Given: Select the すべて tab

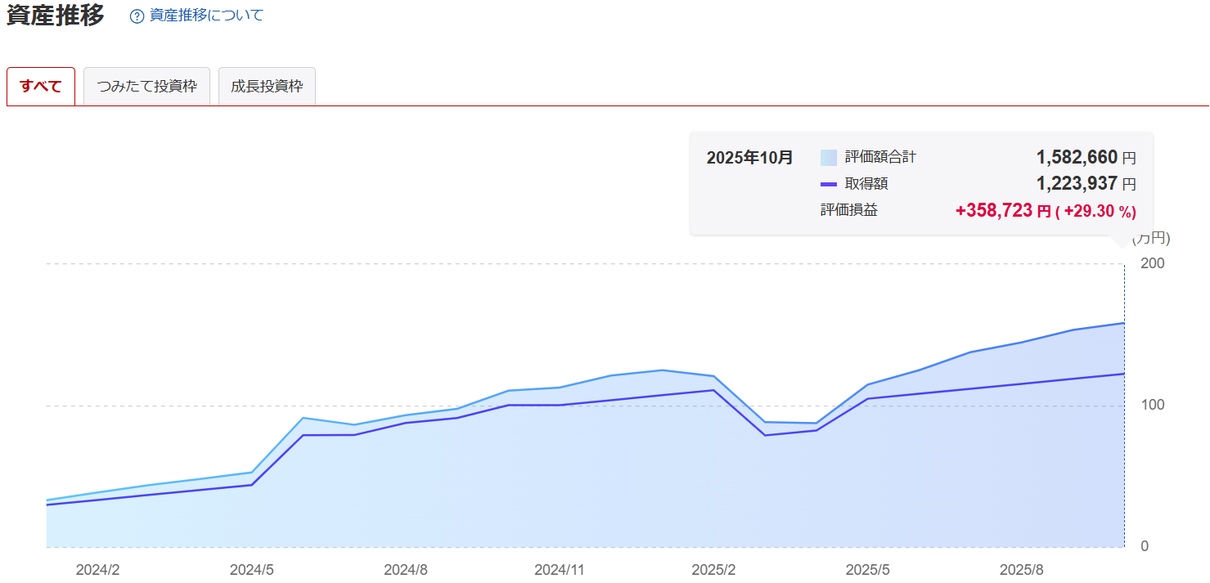Looking at the screenshot, I should click(x=41, y=87).
